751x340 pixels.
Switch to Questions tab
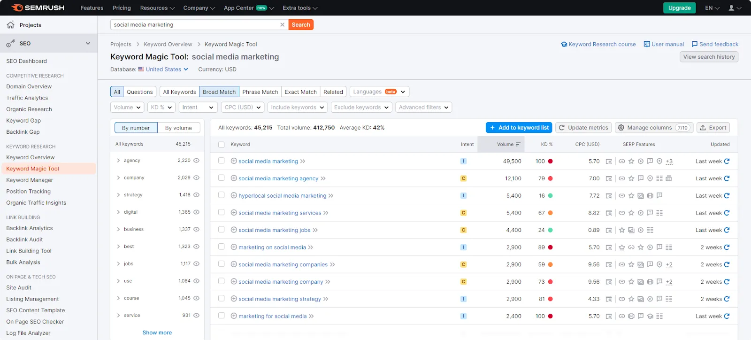[x=139, y=92]
